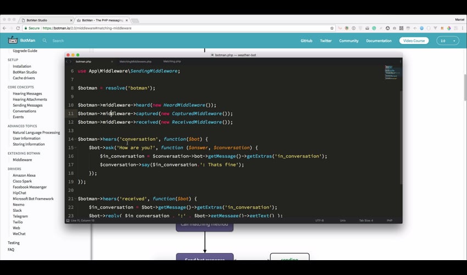Click the multicolor wheel extension icon
This screenshot has width=467, height=275.
click(x=449, y=28)
